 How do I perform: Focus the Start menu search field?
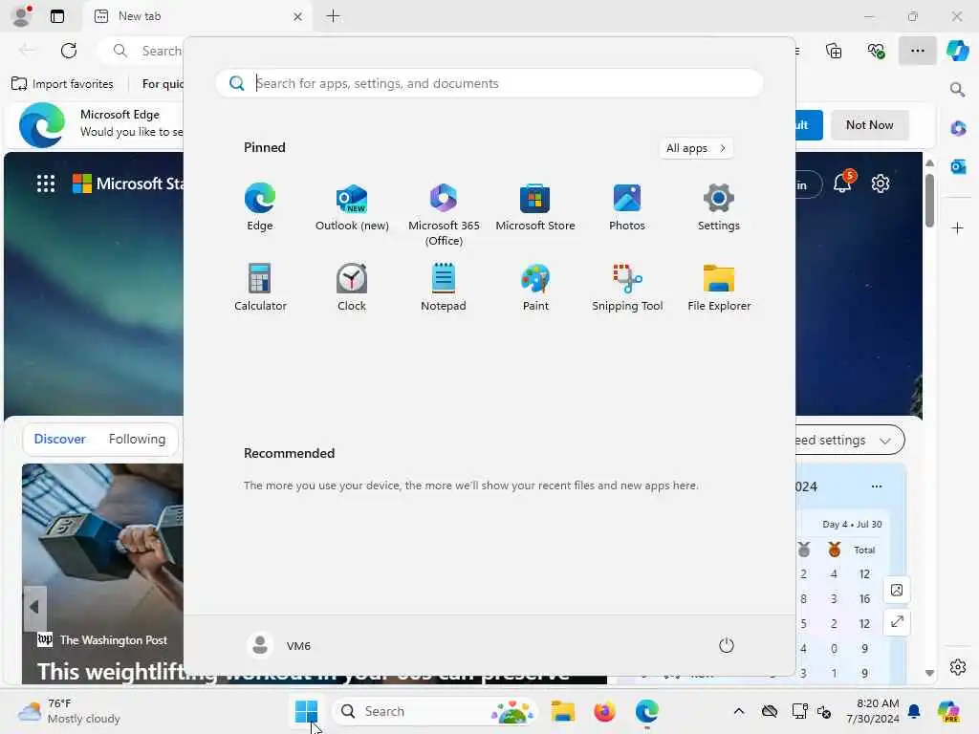point(489,83)
